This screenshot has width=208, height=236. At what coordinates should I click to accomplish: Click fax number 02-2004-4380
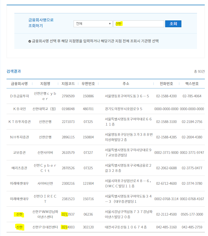click(x=192, y=137)
